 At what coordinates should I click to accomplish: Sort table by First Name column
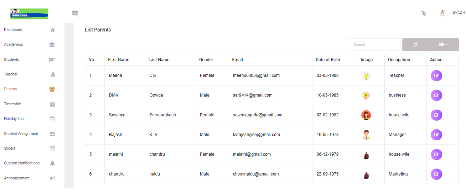pos(119,60)
